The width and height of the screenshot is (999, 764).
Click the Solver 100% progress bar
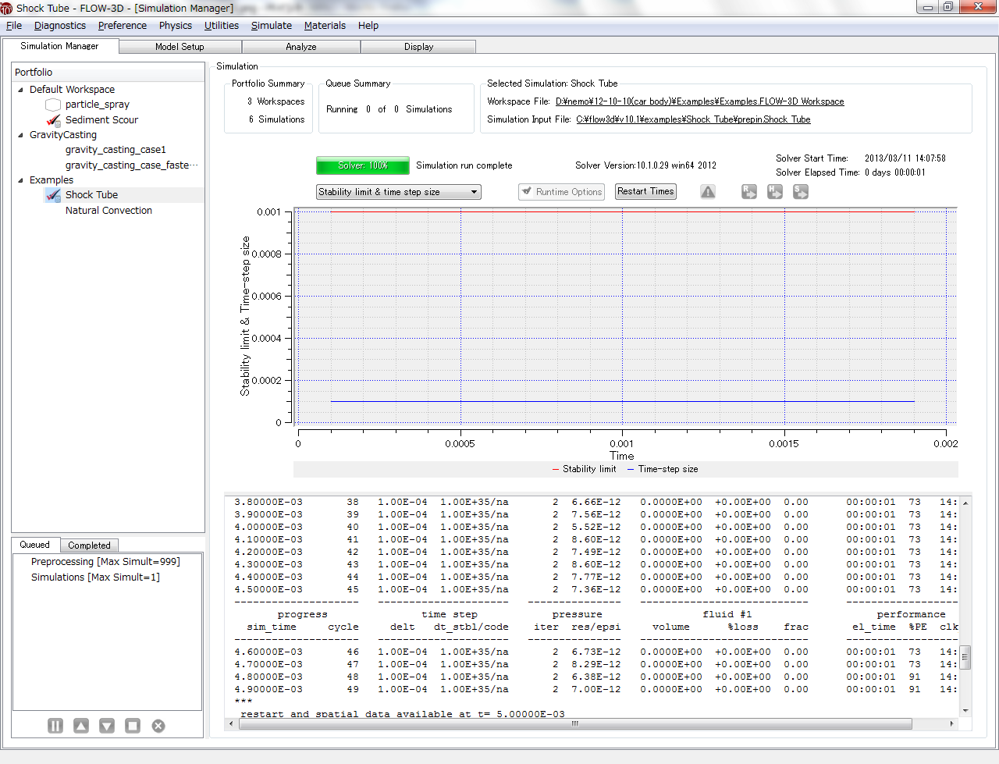[363, 165]
